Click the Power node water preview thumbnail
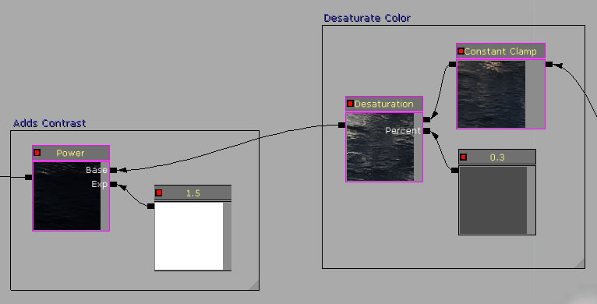The height and width of the screenshot is (304, 597). (67, 196)
